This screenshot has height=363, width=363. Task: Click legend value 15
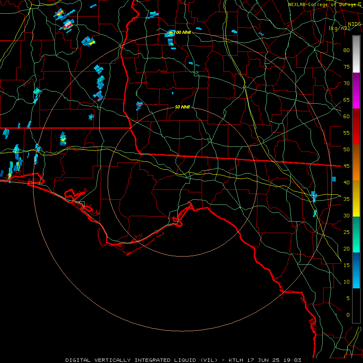[346, 265]
